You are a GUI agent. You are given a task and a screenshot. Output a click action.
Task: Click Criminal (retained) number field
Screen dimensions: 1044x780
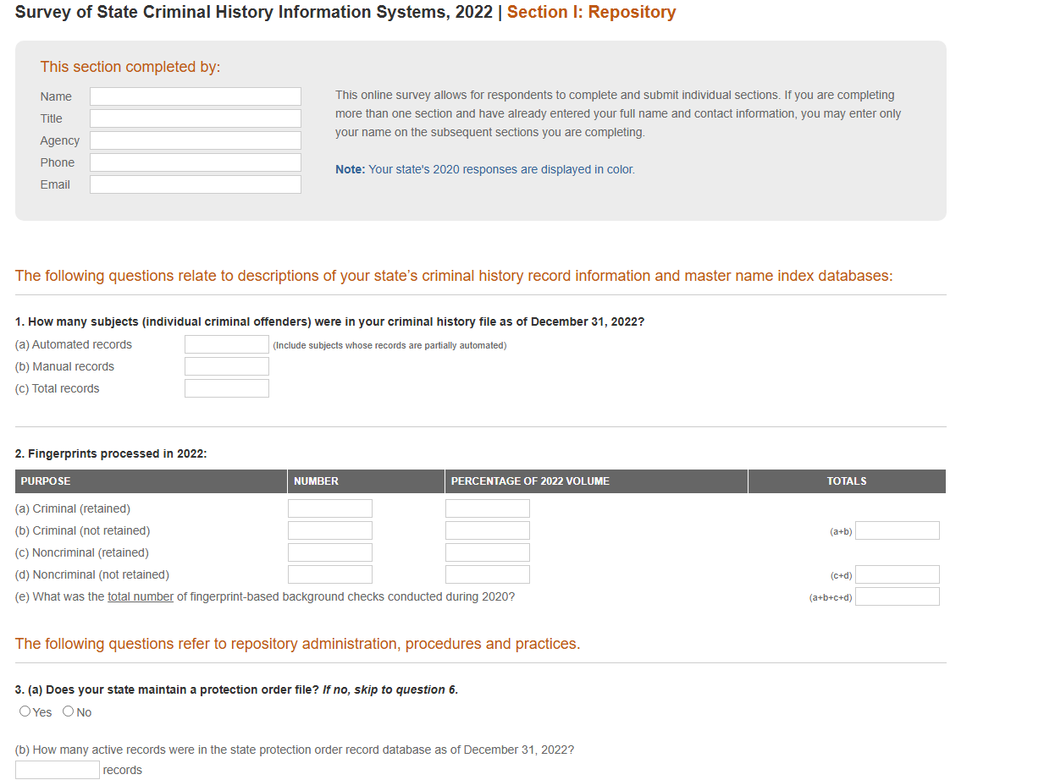point(330,508)
